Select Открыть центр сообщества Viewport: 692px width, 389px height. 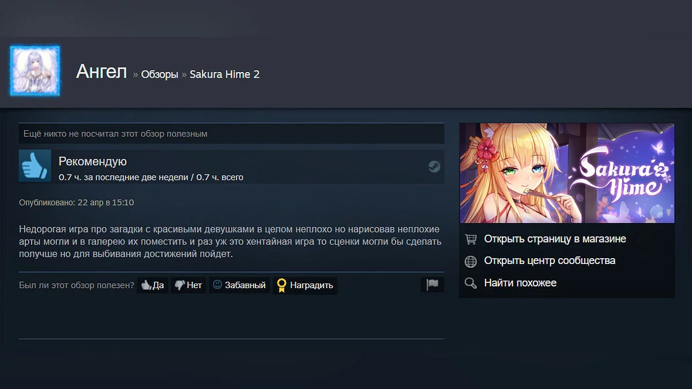pyautogui.click(x=550, y=260)
